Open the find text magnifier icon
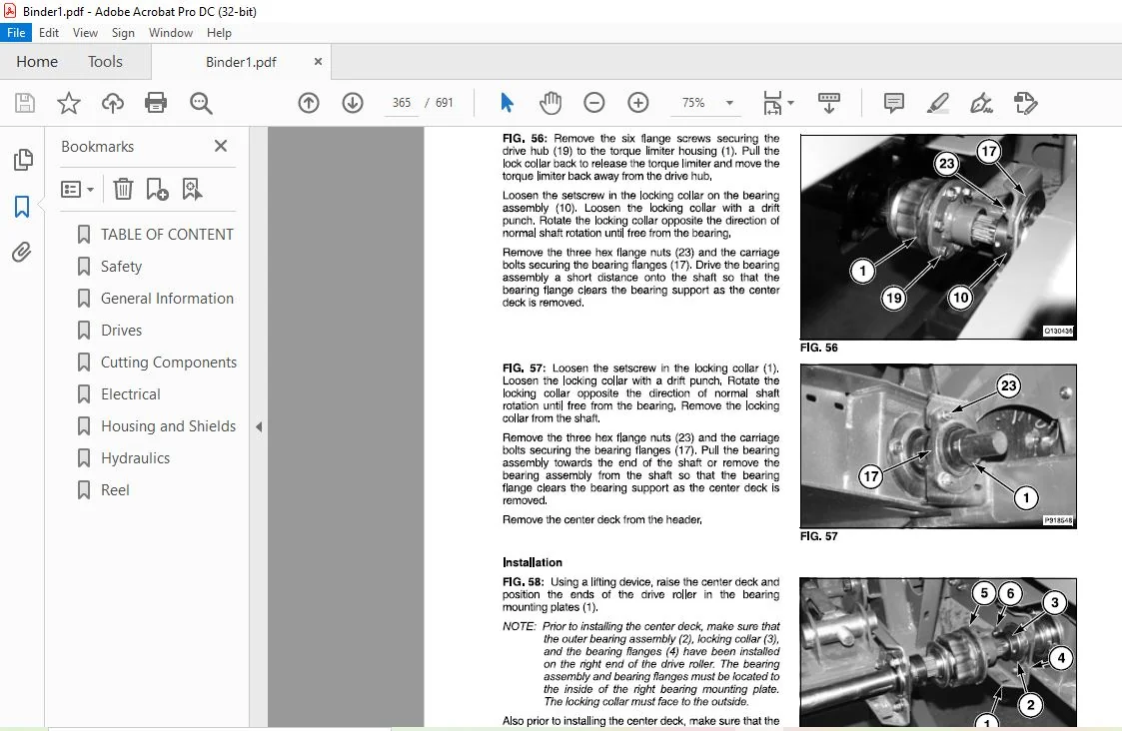1122x731 pixels. (x=201, y=103)
